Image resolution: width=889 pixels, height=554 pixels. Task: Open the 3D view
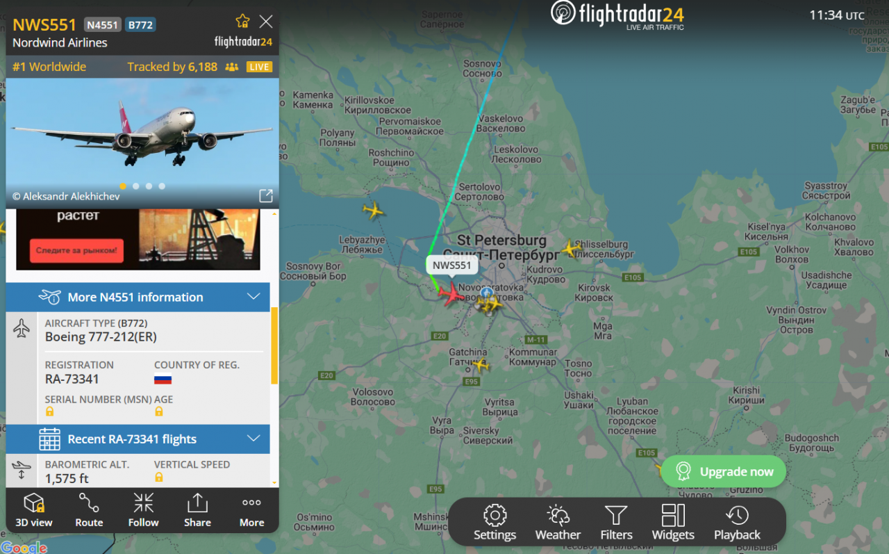tap(34, 510)
